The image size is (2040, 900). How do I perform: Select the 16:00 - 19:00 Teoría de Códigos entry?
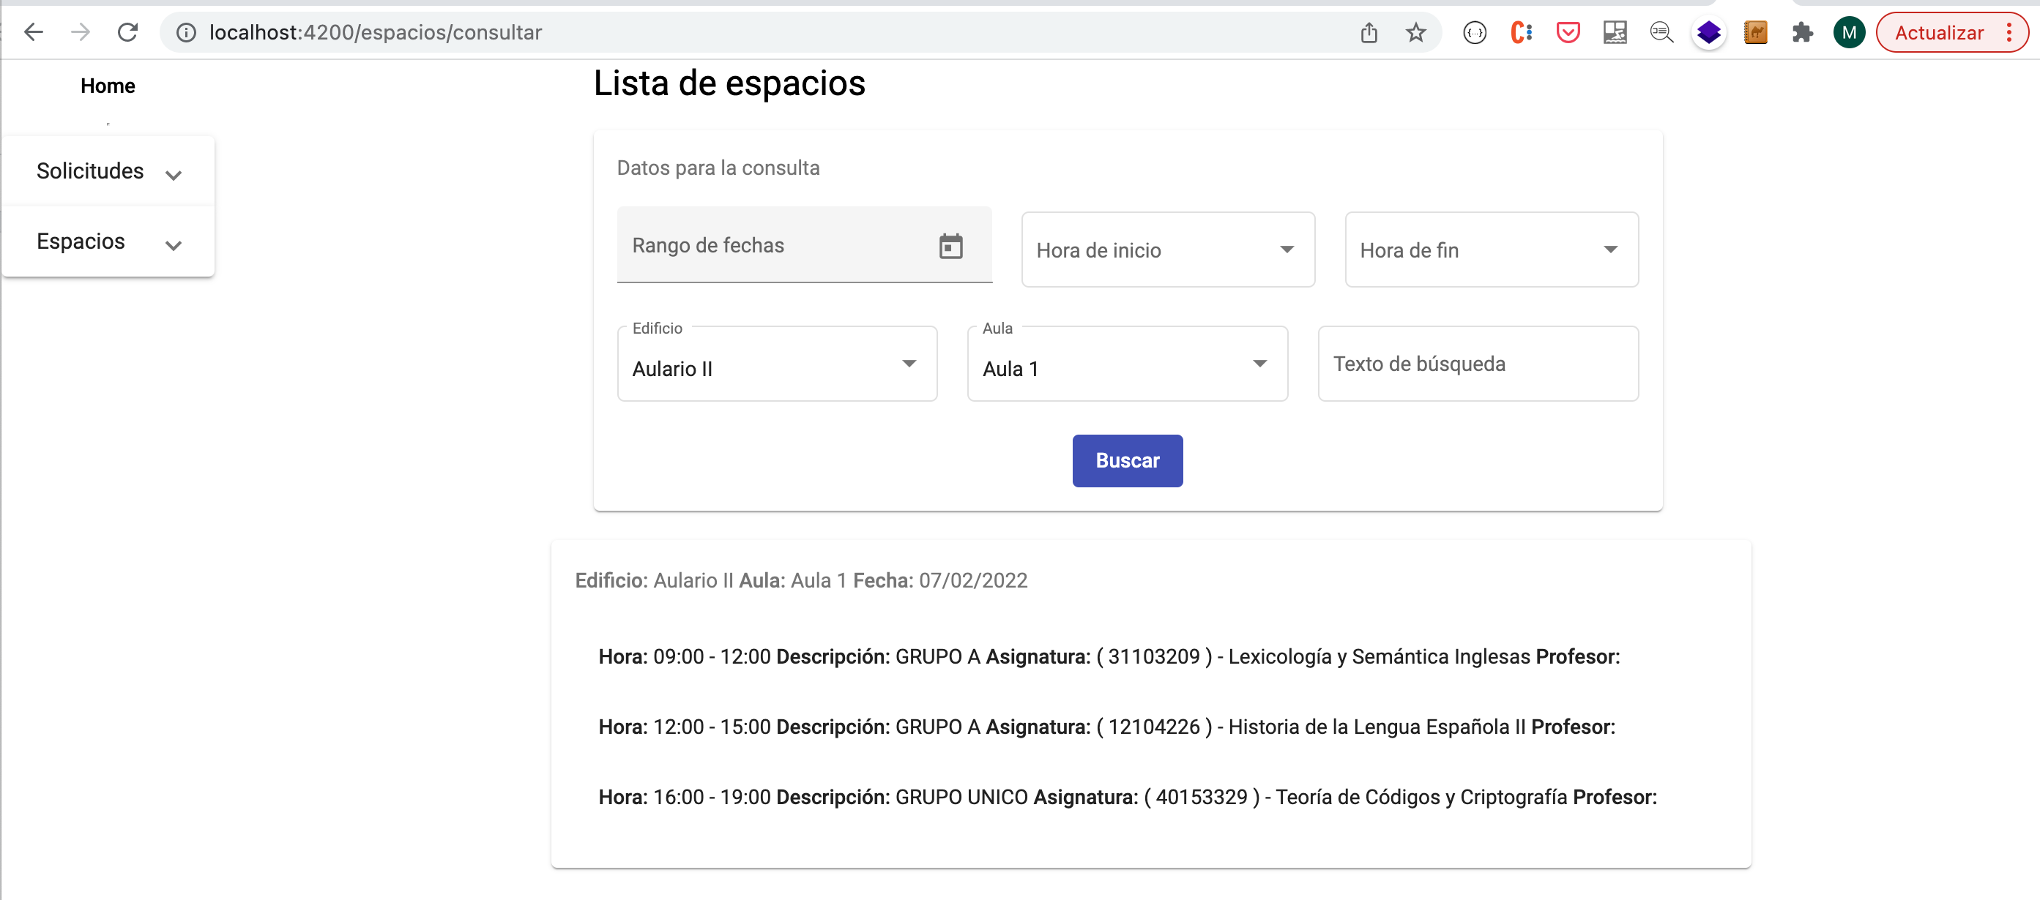[1127, 797]
